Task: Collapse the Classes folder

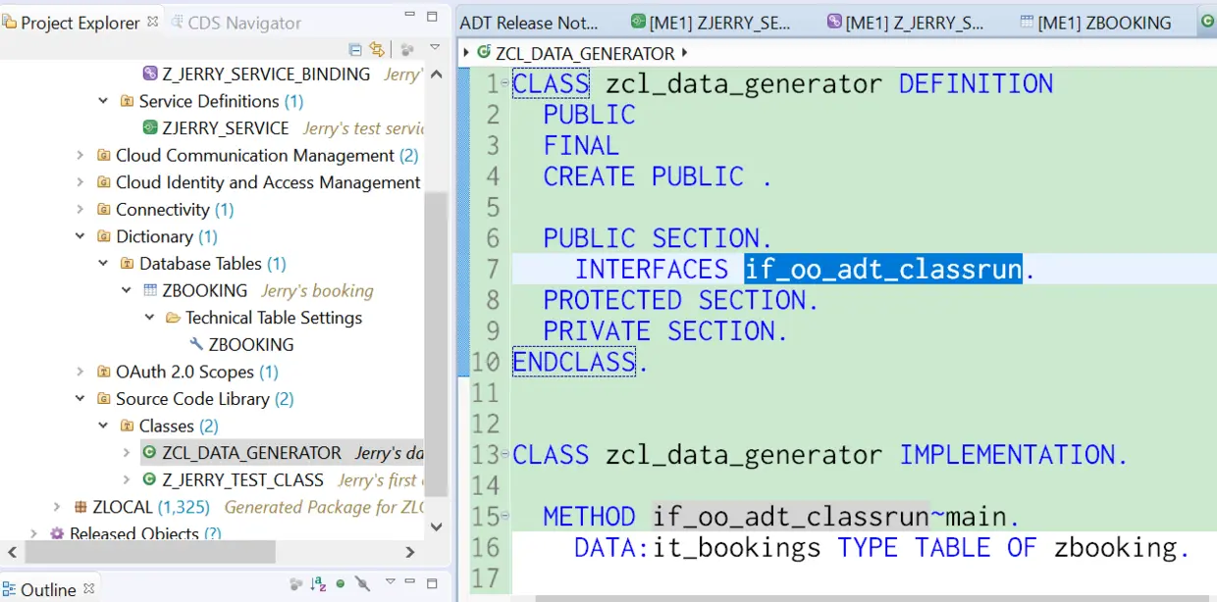Action: [103, 426]
